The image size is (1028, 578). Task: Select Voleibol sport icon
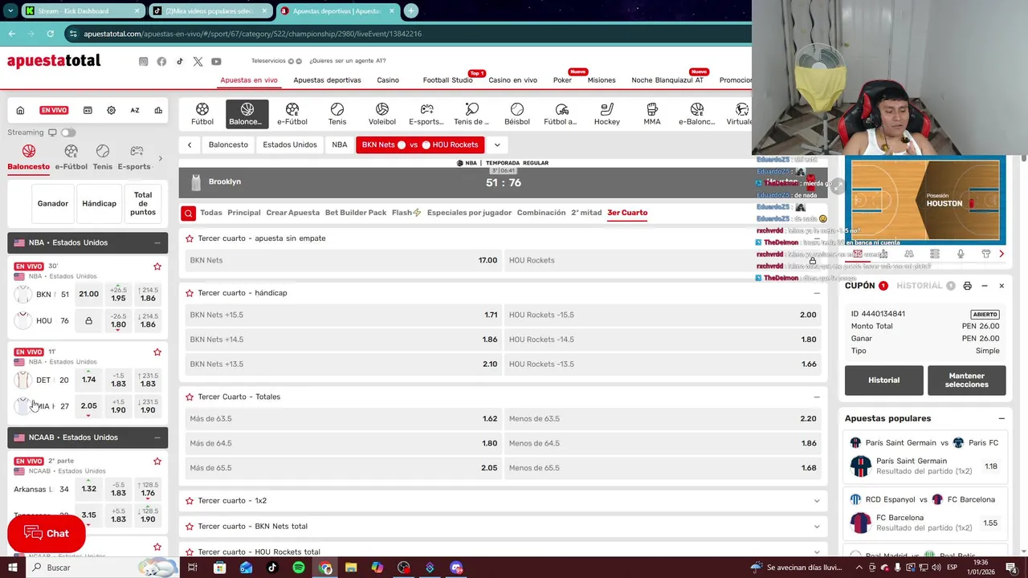point(382,114)
